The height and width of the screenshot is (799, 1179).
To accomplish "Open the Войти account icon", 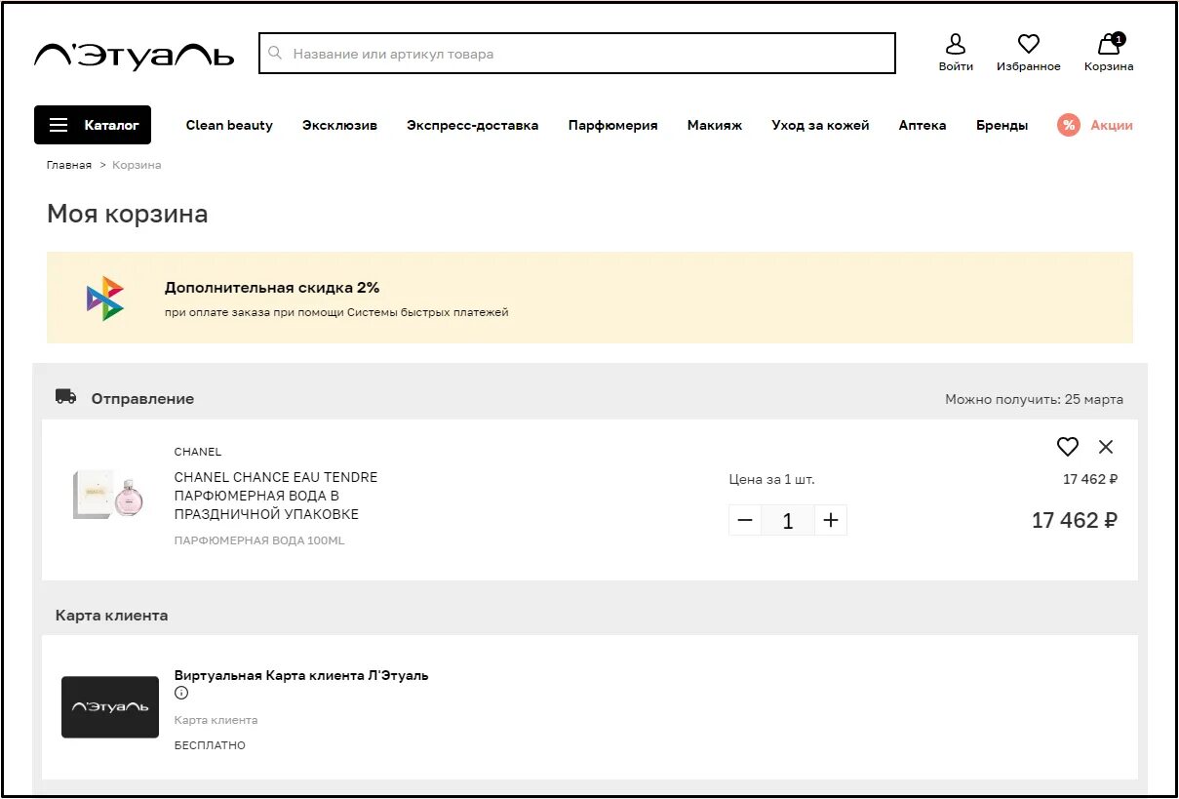I will coord(956,45).
